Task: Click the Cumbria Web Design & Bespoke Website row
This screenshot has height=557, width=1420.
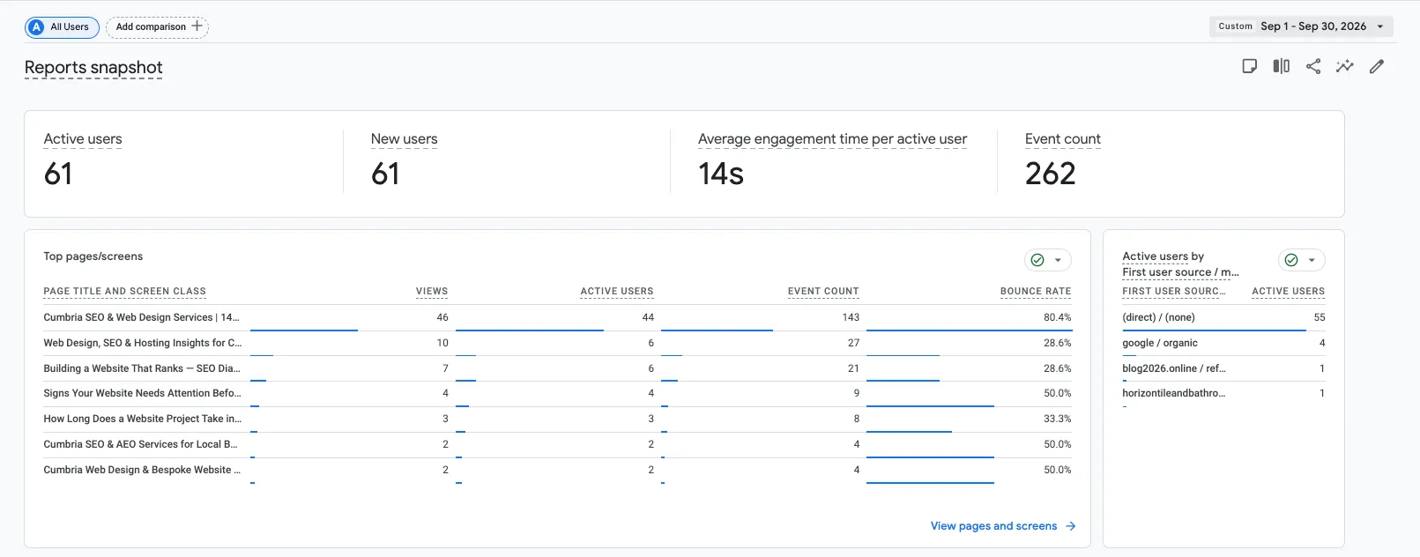Action: point(557,470)
